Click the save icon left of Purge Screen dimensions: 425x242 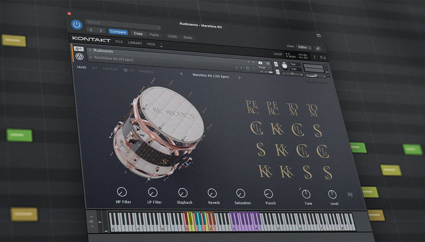coord(248,69)
